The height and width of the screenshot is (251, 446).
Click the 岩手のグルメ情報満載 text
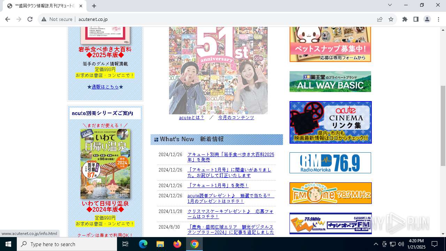tap(105, 64)
